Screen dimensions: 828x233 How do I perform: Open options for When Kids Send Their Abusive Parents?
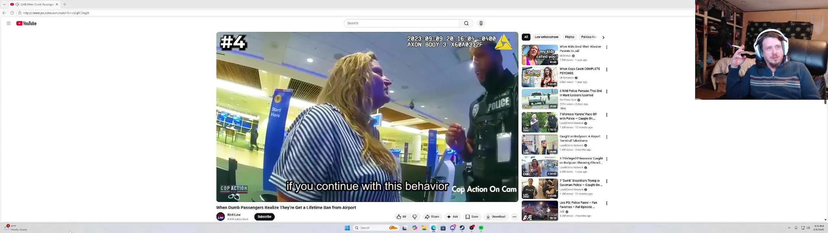pos(606,47)
